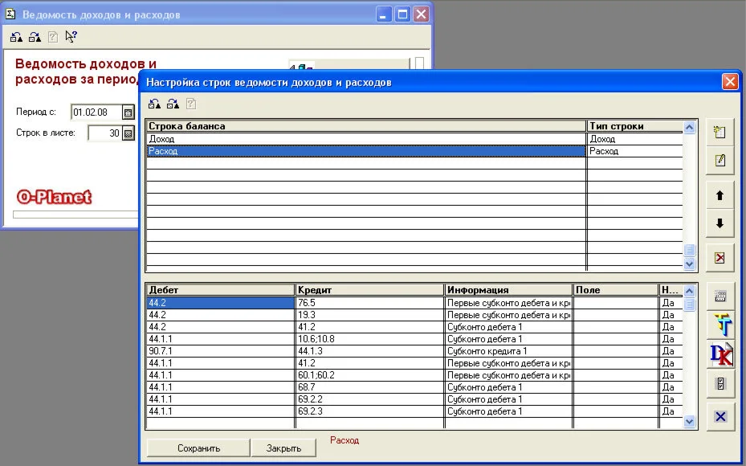The height and width of the screenshot is (466, 746).
Task: Open calculator button for Строк в листе
Action: pos(128,133)
